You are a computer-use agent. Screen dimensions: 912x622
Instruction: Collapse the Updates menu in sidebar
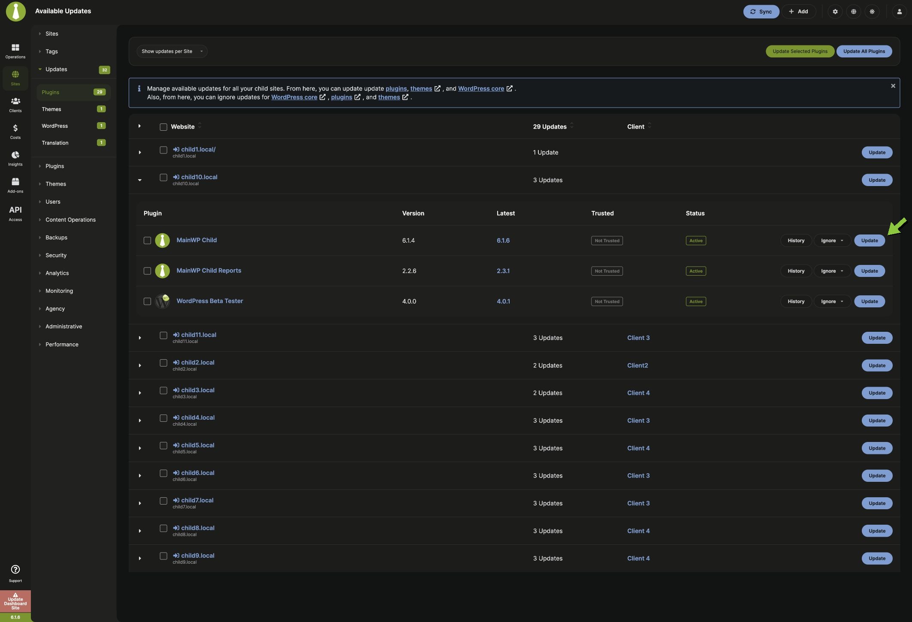point(56,69)
